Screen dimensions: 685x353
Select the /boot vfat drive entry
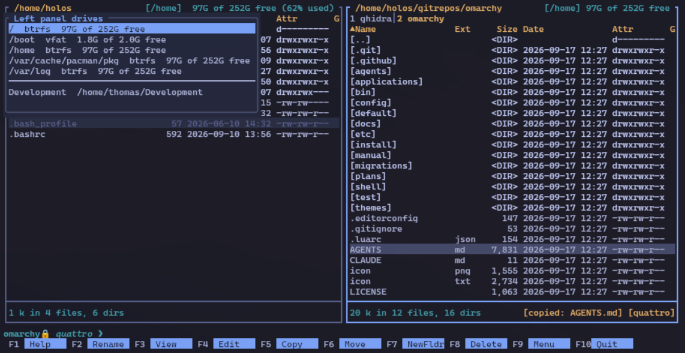[x=131, y=40]
